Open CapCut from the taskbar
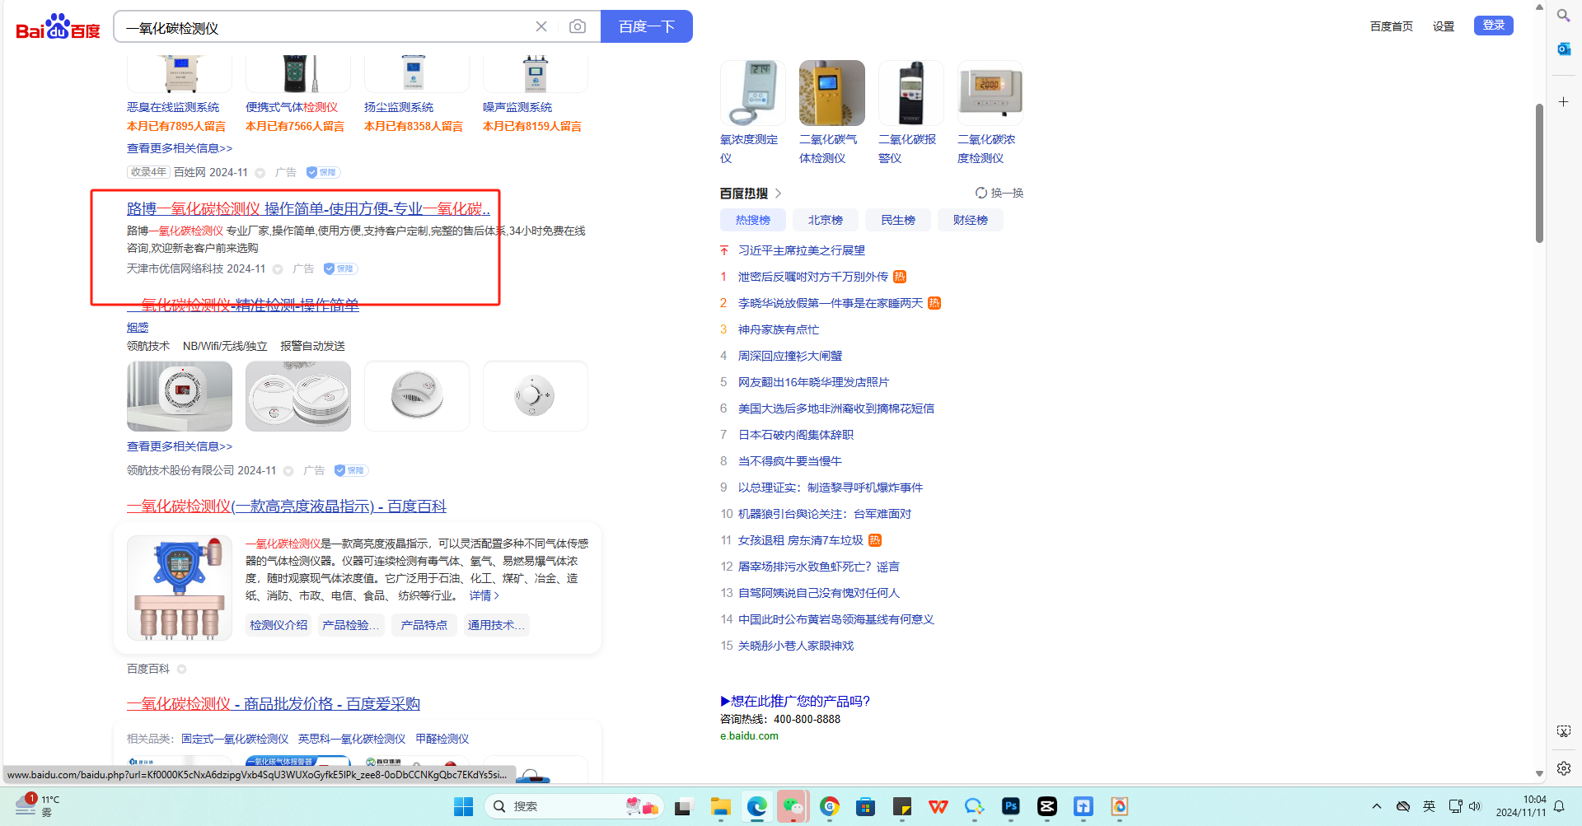The width and height of the screenshot is (1582, 826). pyautogui.click(x=1047, y=806)
